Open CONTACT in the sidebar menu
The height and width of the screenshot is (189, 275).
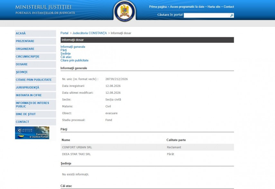tap(35, 122)
